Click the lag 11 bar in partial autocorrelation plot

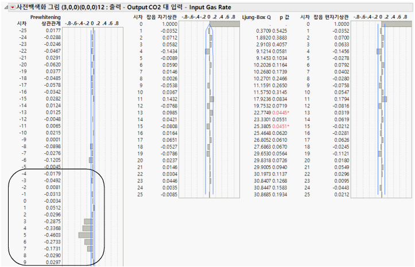384,99
